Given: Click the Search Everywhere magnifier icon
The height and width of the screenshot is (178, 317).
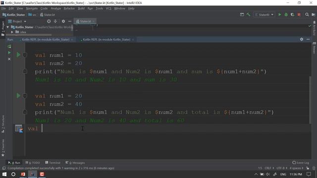Looking at the screenshot, I should click(x=307, y=15).
